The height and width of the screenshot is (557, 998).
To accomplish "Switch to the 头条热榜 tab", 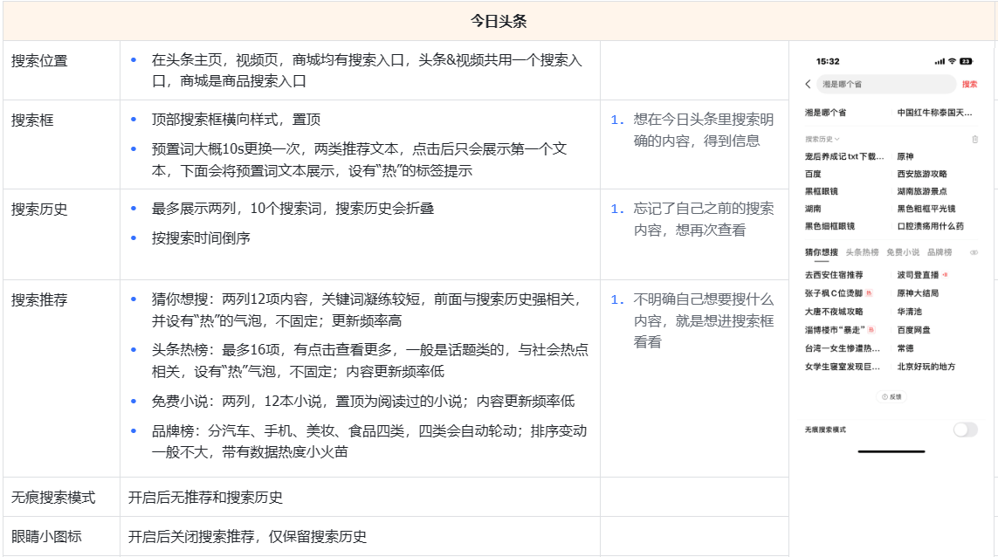I will coord(862,252).
